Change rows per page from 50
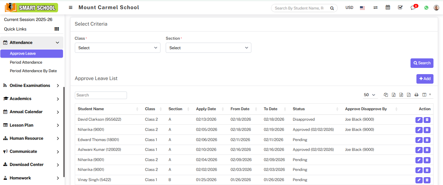This screenshot has width=443, height=185. tap(369, 95)
